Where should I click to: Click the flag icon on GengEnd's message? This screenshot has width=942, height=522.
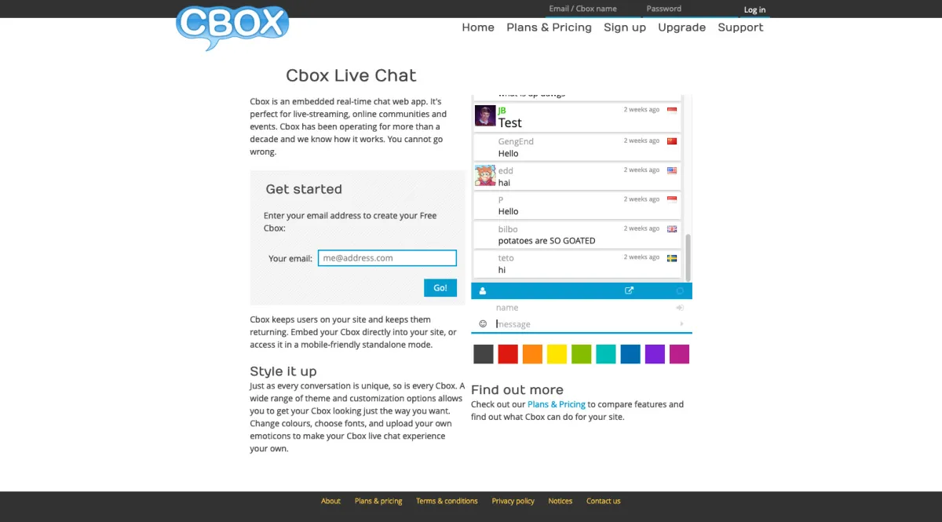click(672, 141)
